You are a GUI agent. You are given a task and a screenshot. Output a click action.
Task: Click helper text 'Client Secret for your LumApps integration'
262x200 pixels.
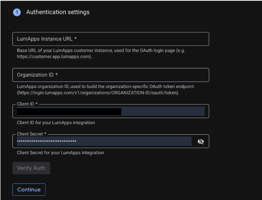coord(60,153)
